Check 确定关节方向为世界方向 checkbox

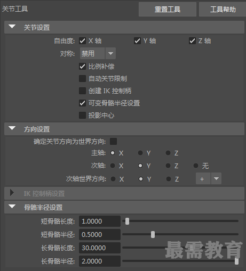[x=113, y=142]
